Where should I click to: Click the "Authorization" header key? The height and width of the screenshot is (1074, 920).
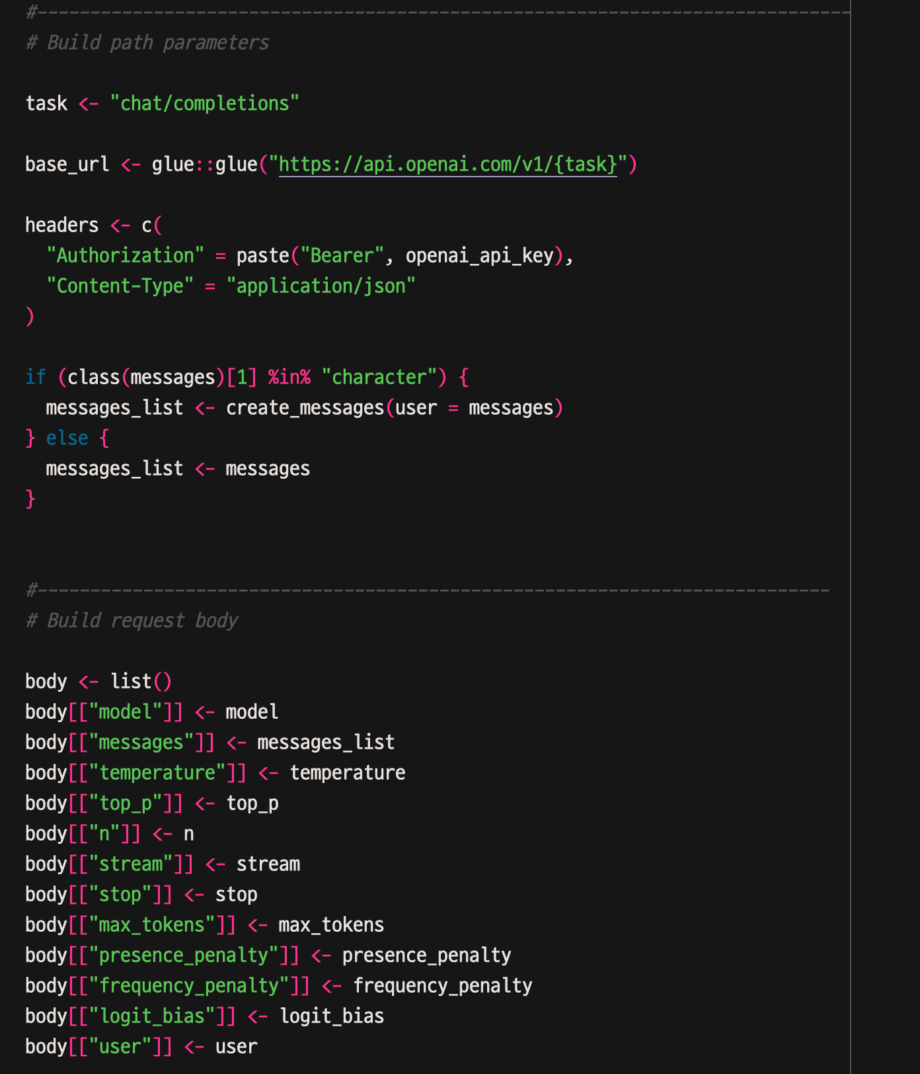pos(125,255)
